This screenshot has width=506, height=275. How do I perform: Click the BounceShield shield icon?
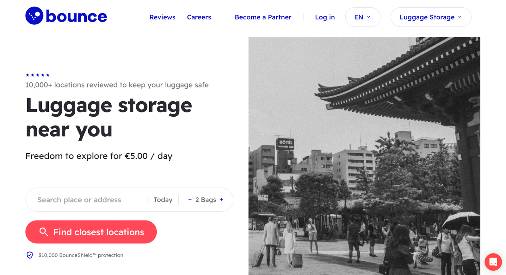(30, 255)
